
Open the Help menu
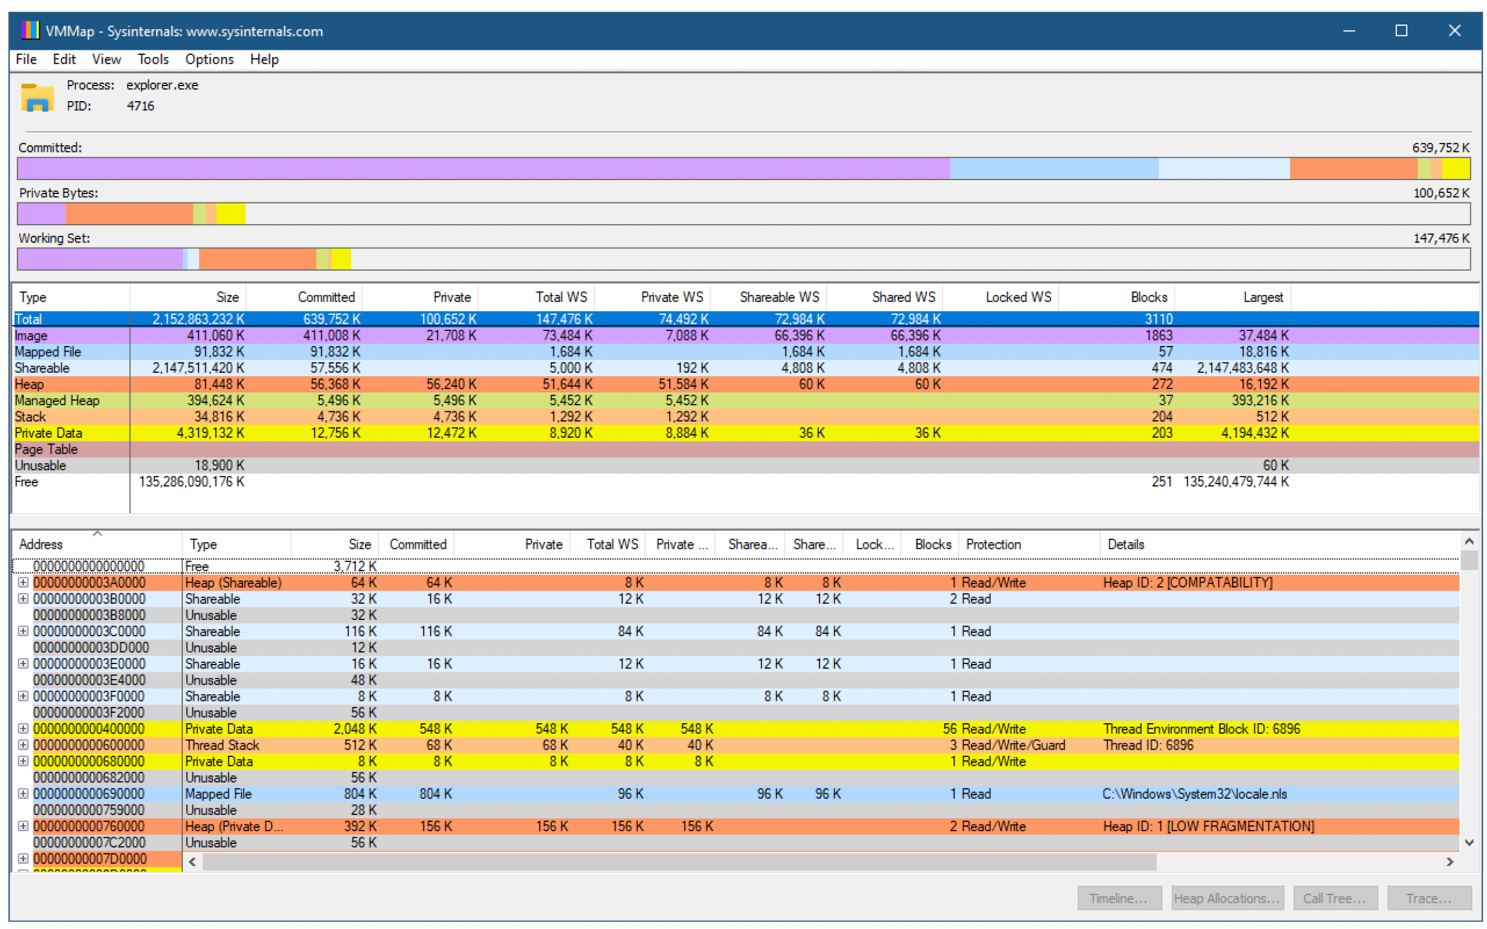(264, 59)
